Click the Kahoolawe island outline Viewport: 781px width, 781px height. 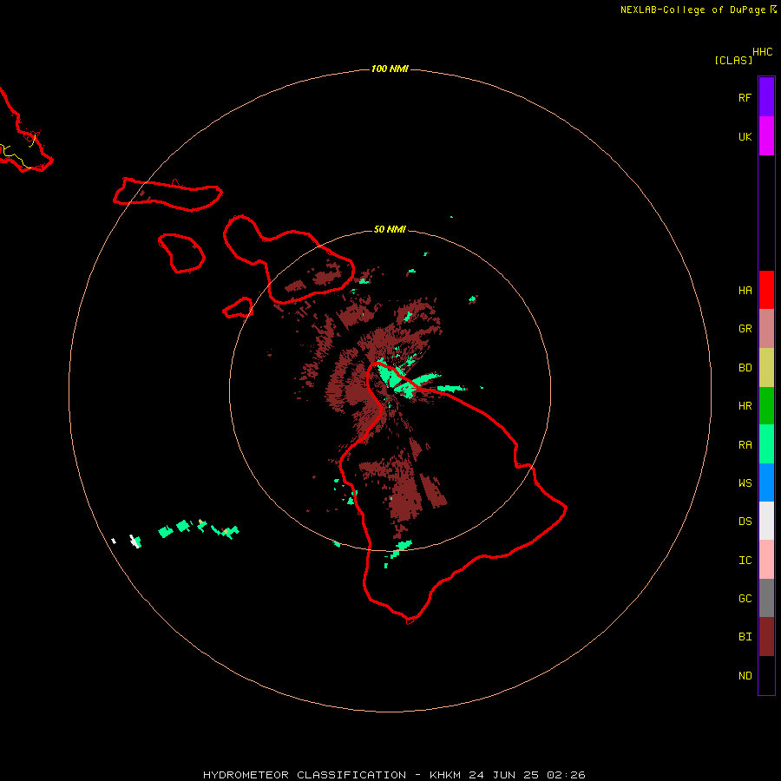[x=238, y=308]
